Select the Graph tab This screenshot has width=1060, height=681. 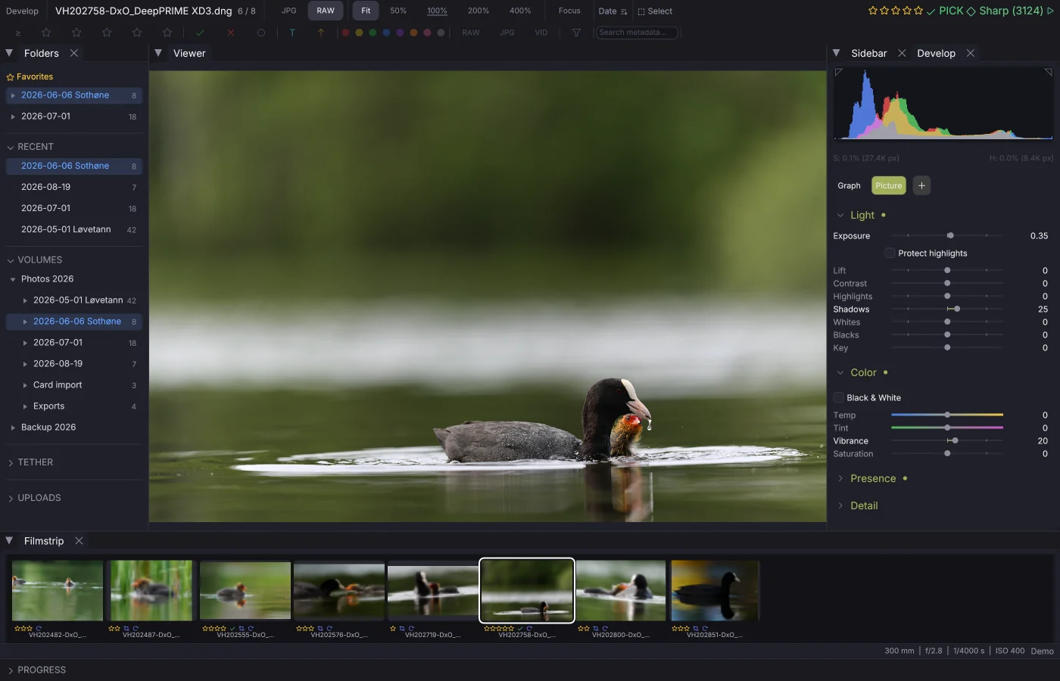click(849, 185)
